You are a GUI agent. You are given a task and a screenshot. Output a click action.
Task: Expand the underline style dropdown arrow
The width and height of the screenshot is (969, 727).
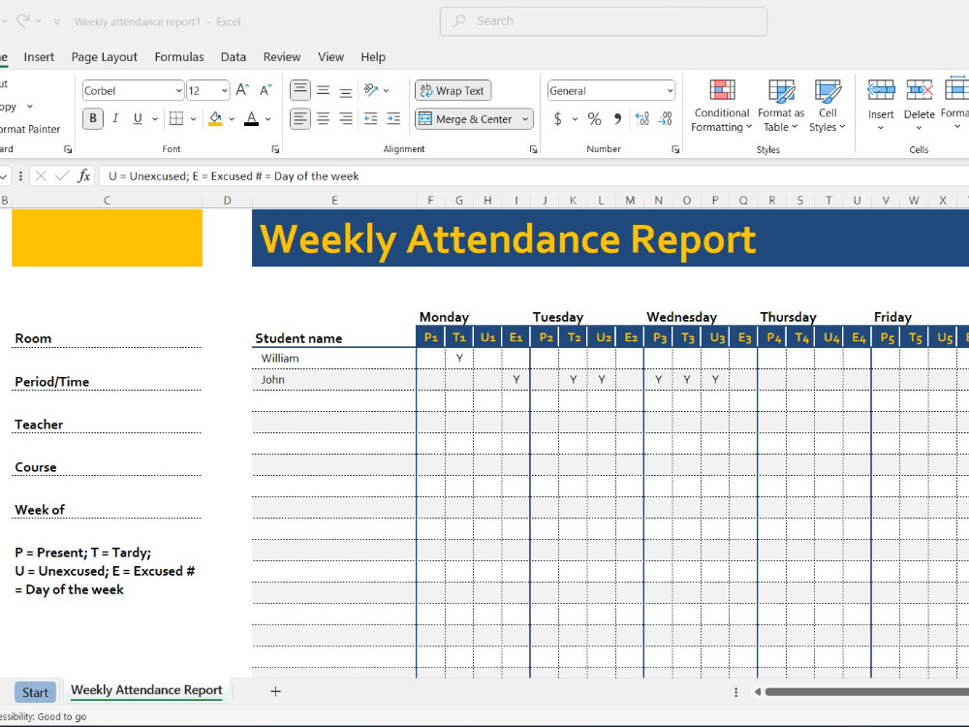tap(154, 118)
